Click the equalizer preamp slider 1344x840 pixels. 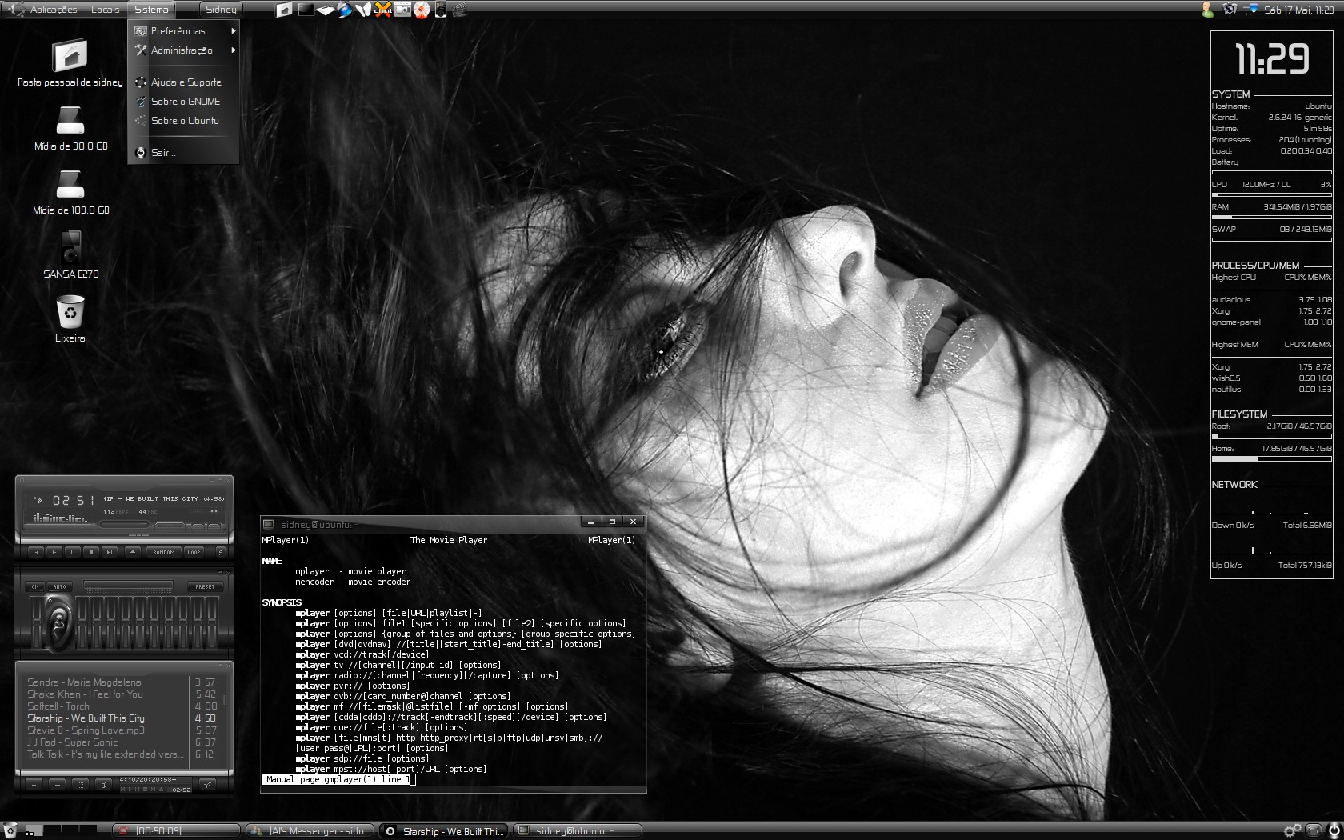tap(37, 622)
